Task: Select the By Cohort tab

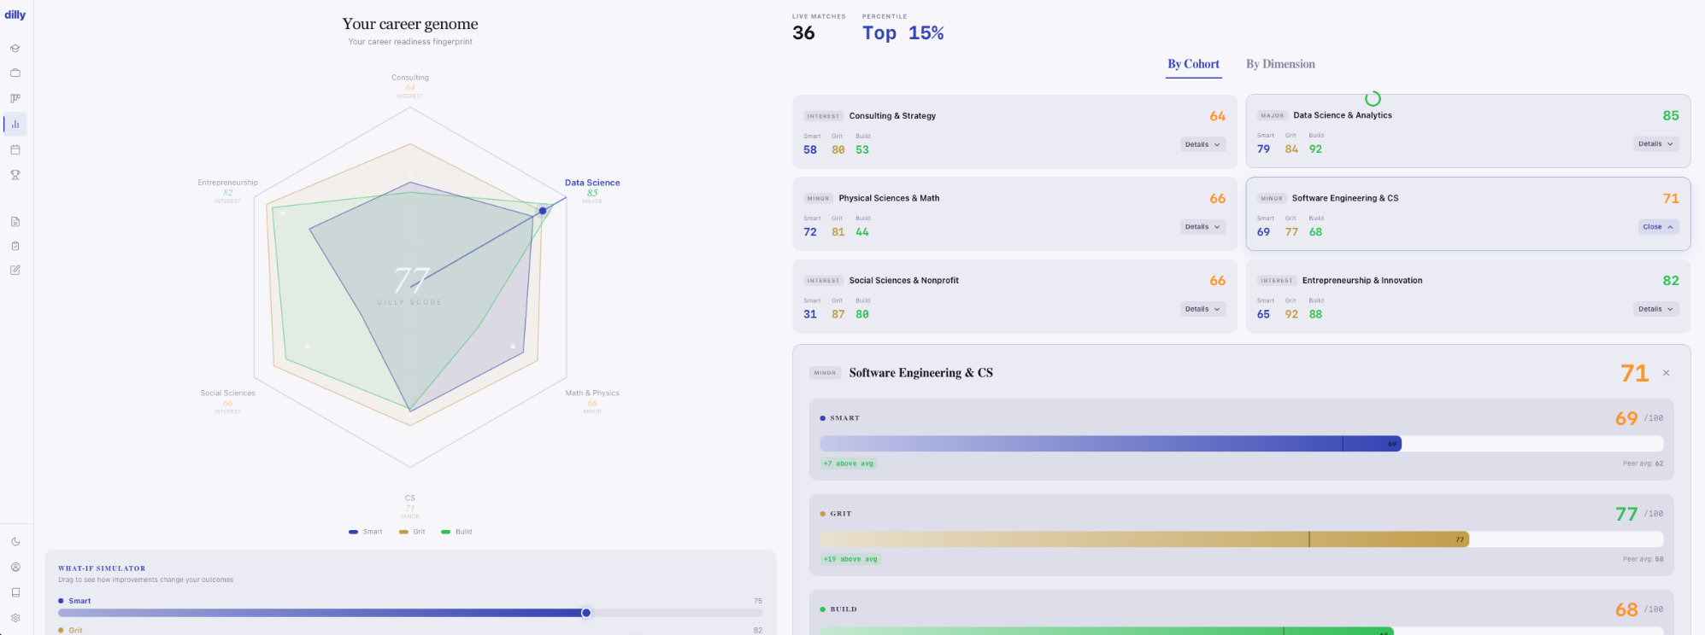Action: (x=1193, y=64)
